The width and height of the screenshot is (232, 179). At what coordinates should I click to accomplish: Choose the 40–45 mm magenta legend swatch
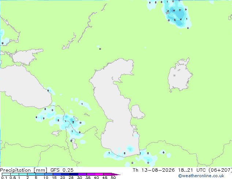pos(99,174)
